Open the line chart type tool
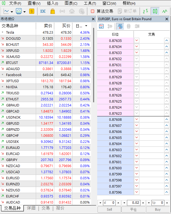Viewport: 171px width, 214px height. click(6, 11)
